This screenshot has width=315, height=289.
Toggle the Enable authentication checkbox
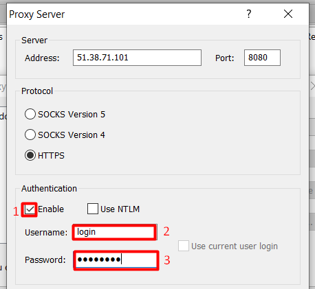point(30,209)
